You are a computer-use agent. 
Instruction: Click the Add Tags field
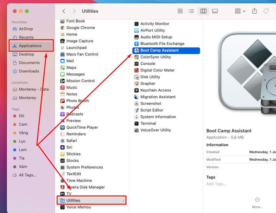pyautogui.click(x=216, y=184)
